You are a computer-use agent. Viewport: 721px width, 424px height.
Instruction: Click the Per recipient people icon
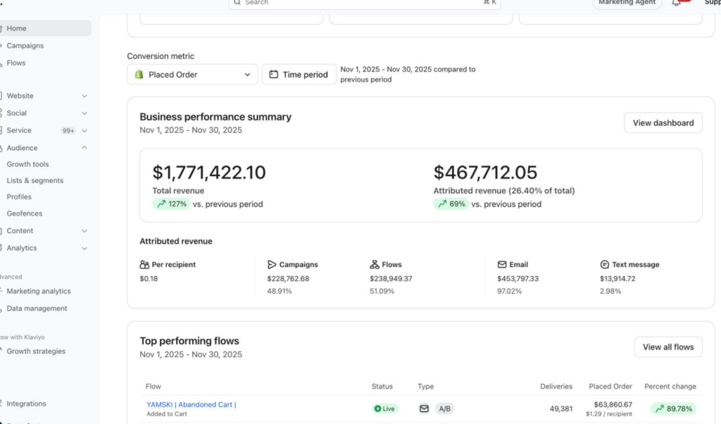pyautogui.click(x=144, y=265)
